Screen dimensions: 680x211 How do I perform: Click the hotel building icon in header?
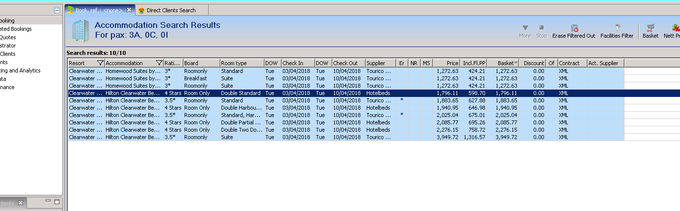pyautogui.click(x=80, y=30)
